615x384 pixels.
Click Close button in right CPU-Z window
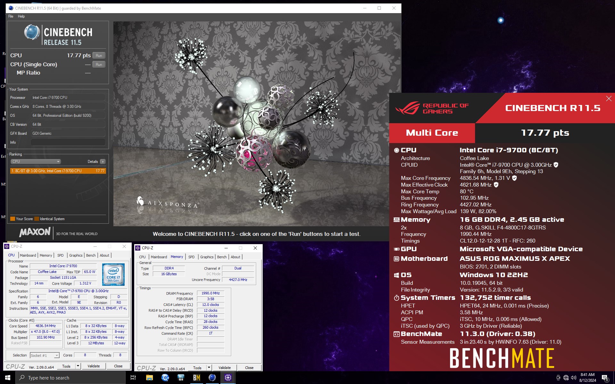tap(249, 368)
